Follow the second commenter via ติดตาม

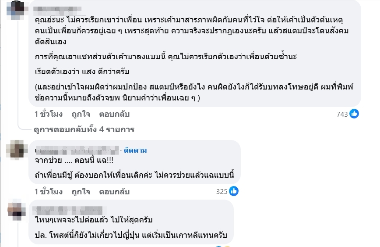click(x=135, y=150)
